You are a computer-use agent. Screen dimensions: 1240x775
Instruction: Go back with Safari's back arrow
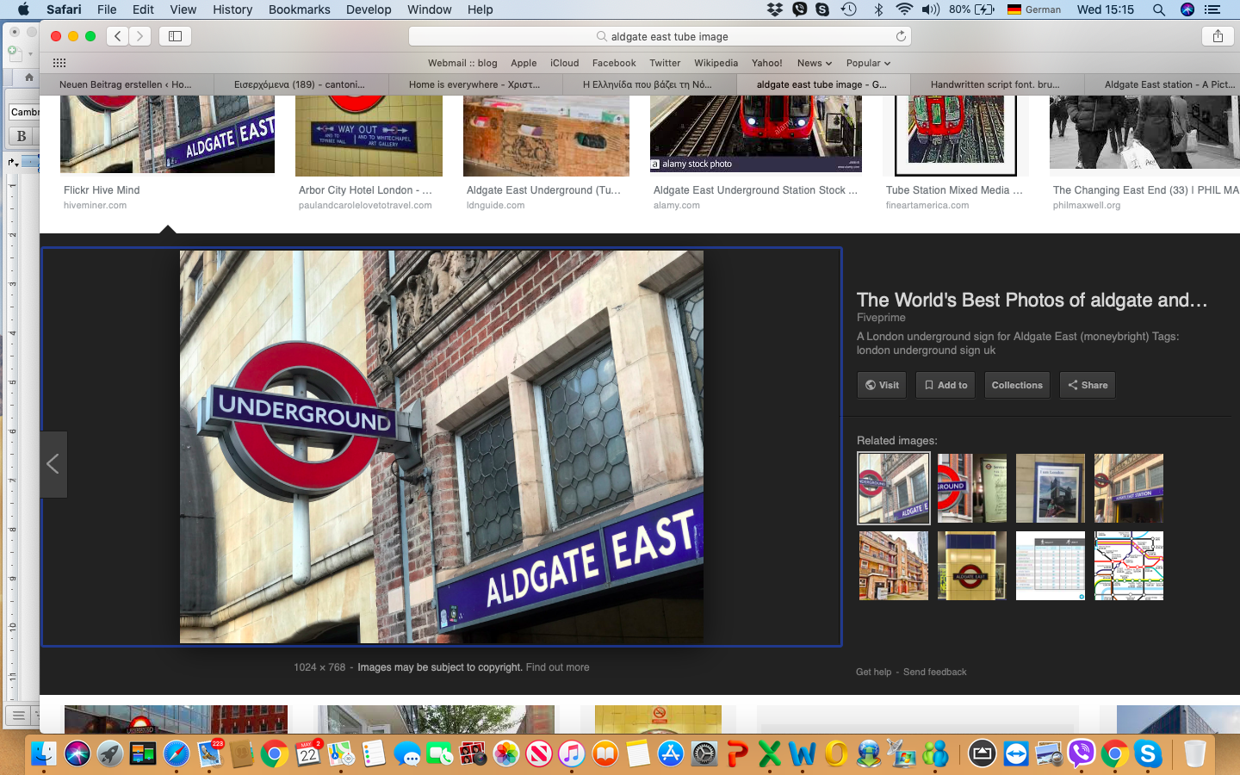point(118,36)
